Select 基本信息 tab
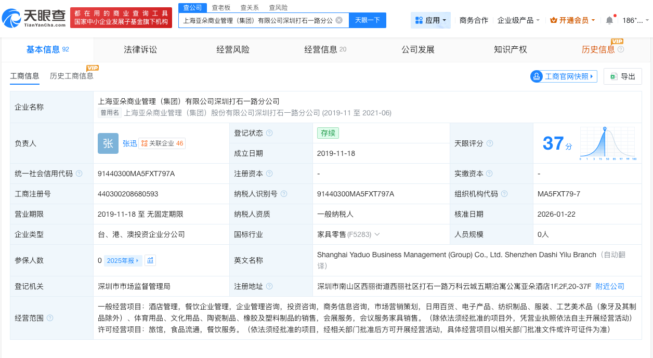 47,49
